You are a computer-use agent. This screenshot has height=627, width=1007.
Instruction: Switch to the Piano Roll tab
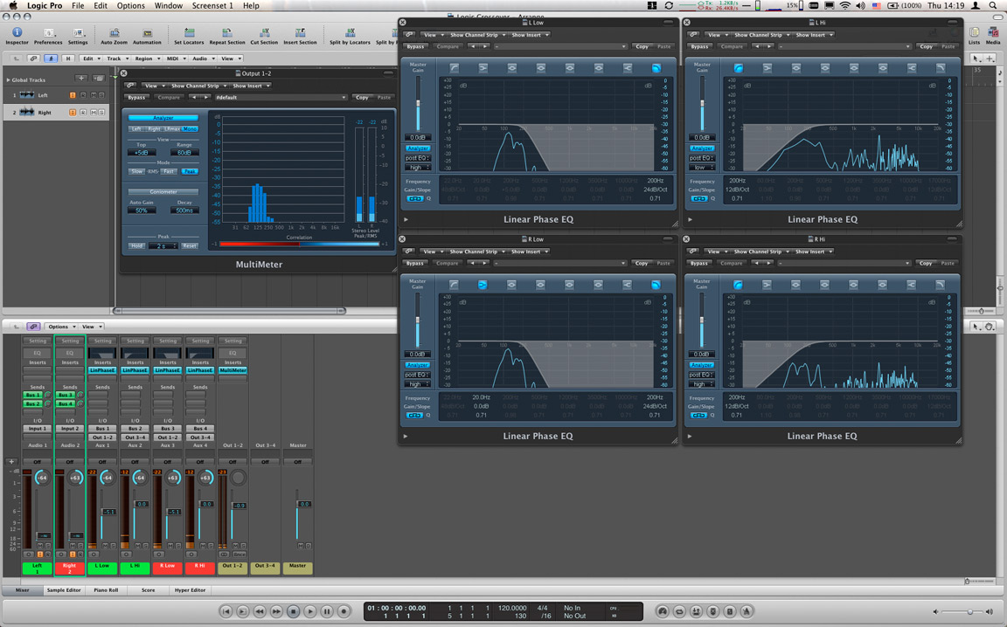(x=106, y=589)
